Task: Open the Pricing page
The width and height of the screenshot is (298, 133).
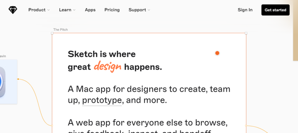Action: 112,10
